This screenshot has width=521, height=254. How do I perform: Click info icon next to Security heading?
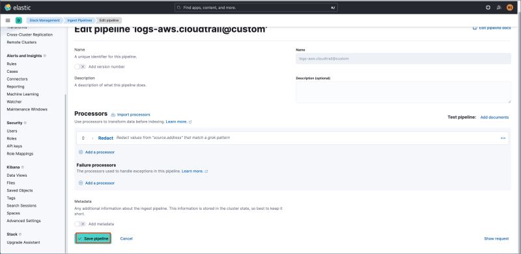point(25,123)
